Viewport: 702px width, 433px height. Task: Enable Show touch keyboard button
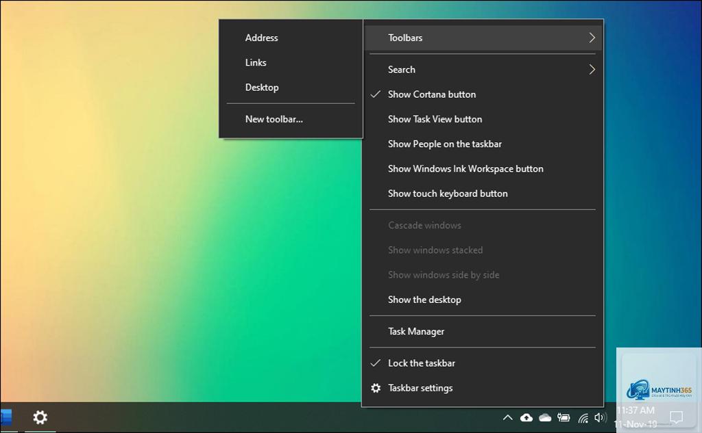coord(483,194)
